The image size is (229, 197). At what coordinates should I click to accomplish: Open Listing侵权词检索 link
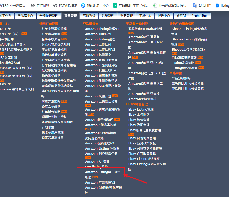point(184,68)
